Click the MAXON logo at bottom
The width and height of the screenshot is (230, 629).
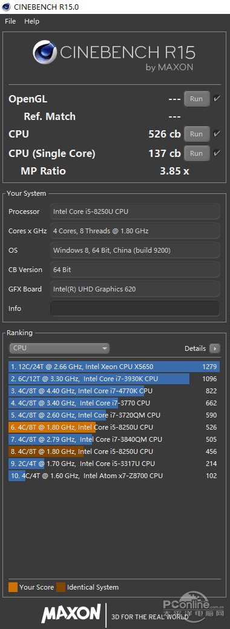coord(71,613)
